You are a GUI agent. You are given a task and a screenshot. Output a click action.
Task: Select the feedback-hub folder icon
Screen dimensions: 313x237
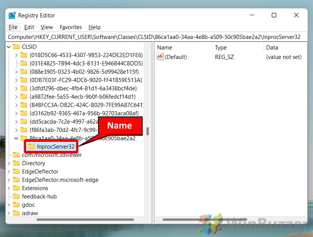click(x=16, y=196)
